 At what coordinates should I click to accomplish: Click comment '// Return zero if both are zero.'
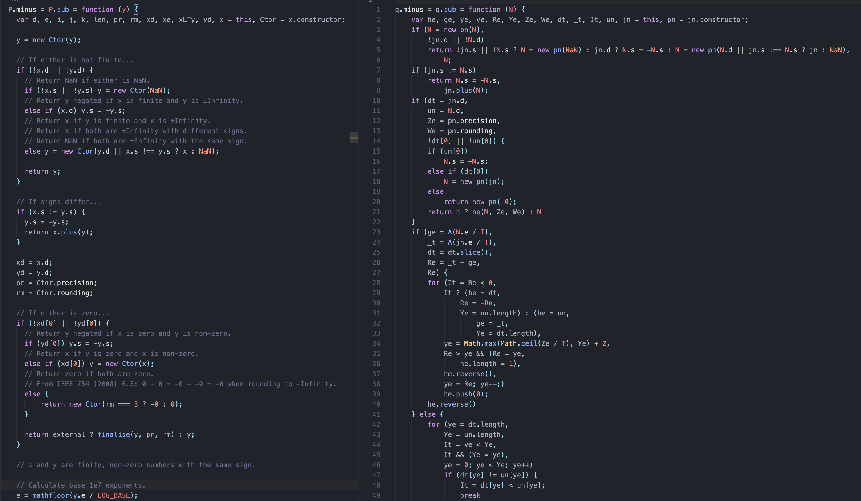click(x=89, y=374)
